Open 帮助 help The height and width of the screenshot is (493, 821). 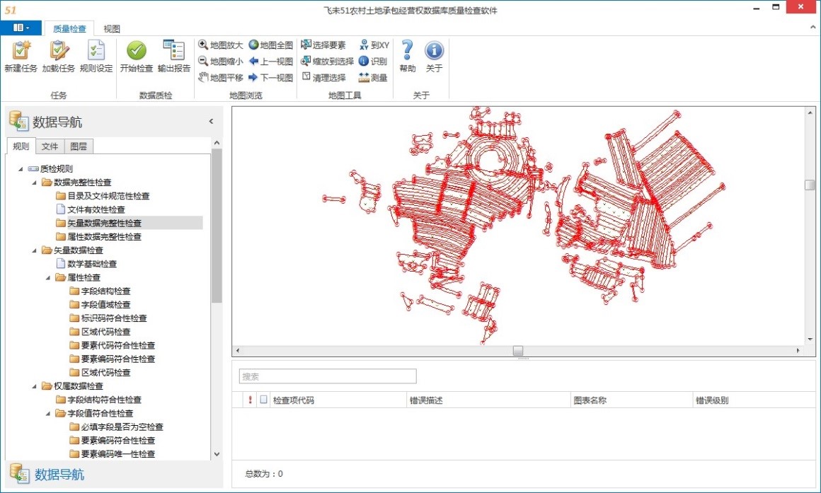pyautogui.click(x=408, y=57)
